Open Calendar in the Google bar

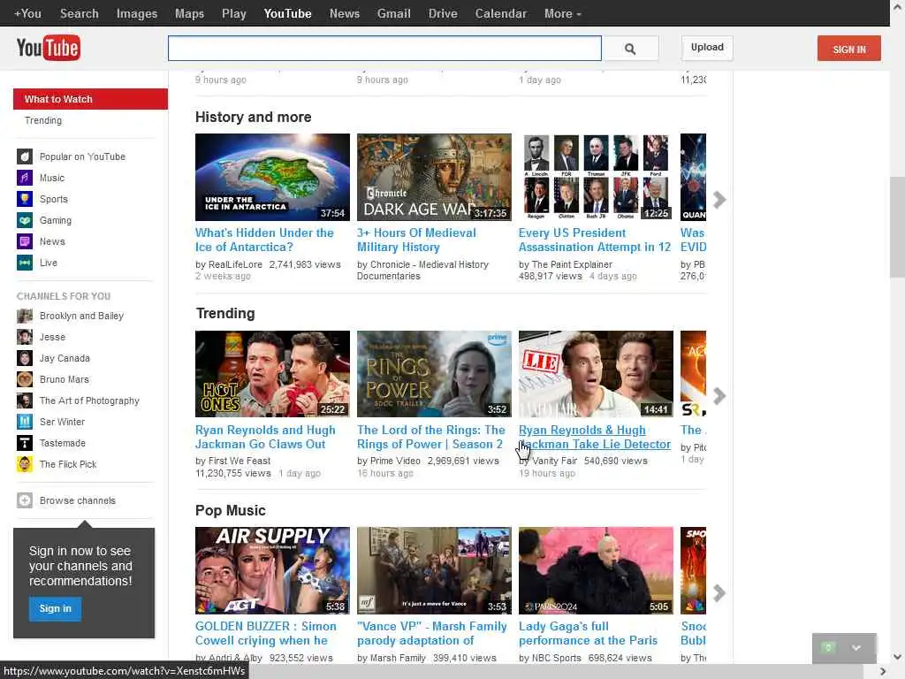click(x=501, y=13)
